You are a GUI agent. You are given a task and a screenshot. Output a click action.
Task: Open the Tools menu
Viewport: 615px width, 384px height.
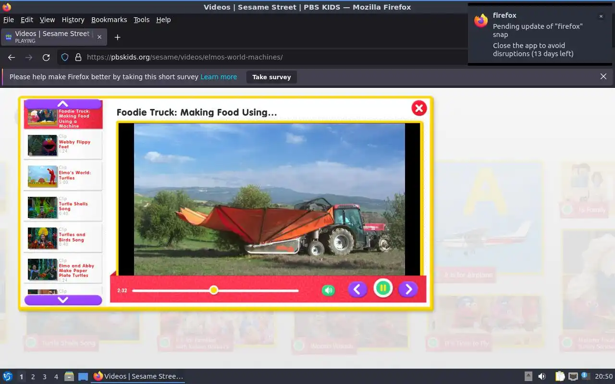(x=141, y=20)
